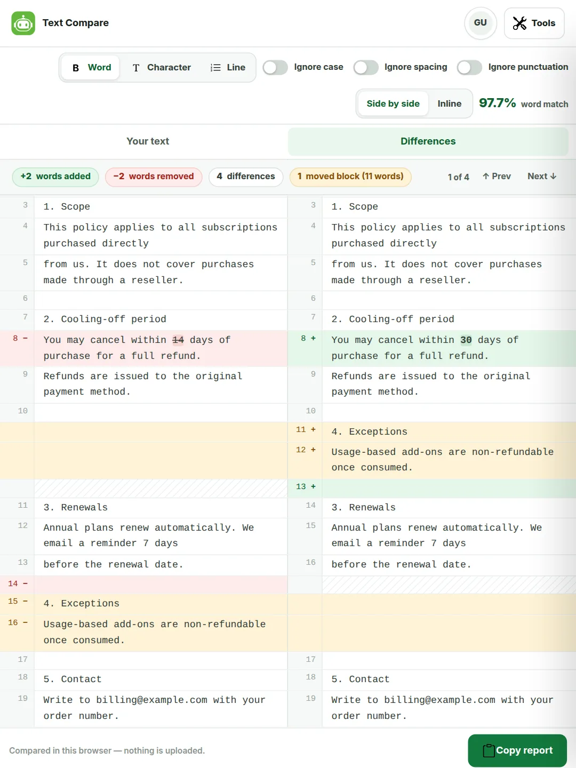Click the highlighted 30 in right pane
The width and height of the screenshot is (576, 768).
click(x=466, y=340)
